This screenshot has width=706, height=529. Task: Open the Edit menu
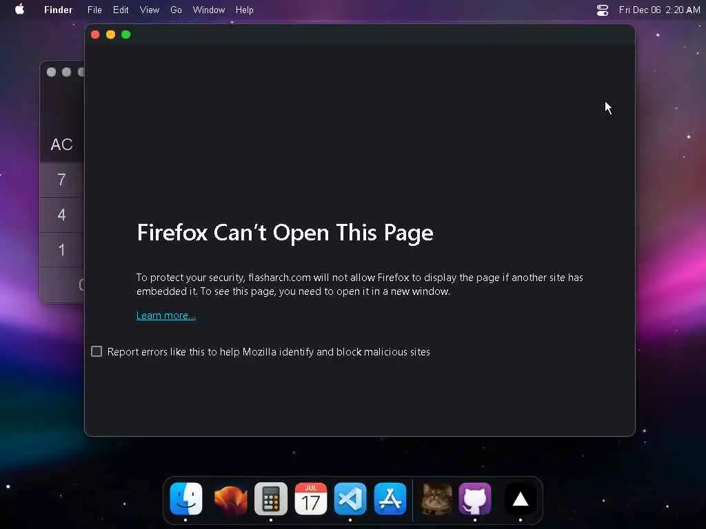click(x=121, y=10)
